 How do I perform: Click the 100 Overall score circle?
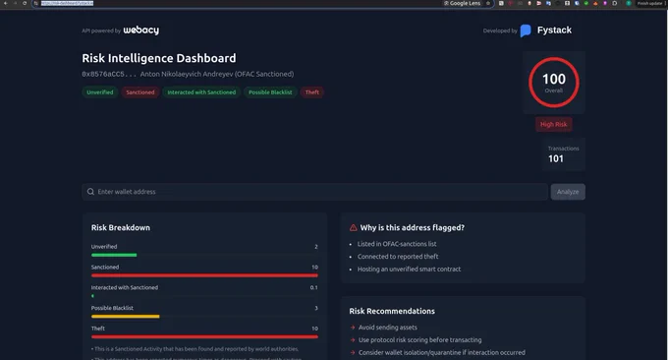coord(554,83)
